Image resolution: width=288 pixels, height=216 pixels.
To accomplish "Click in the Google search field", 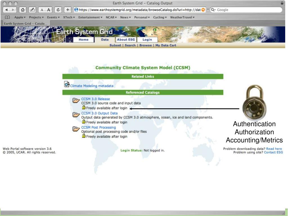I will [246, 10].
